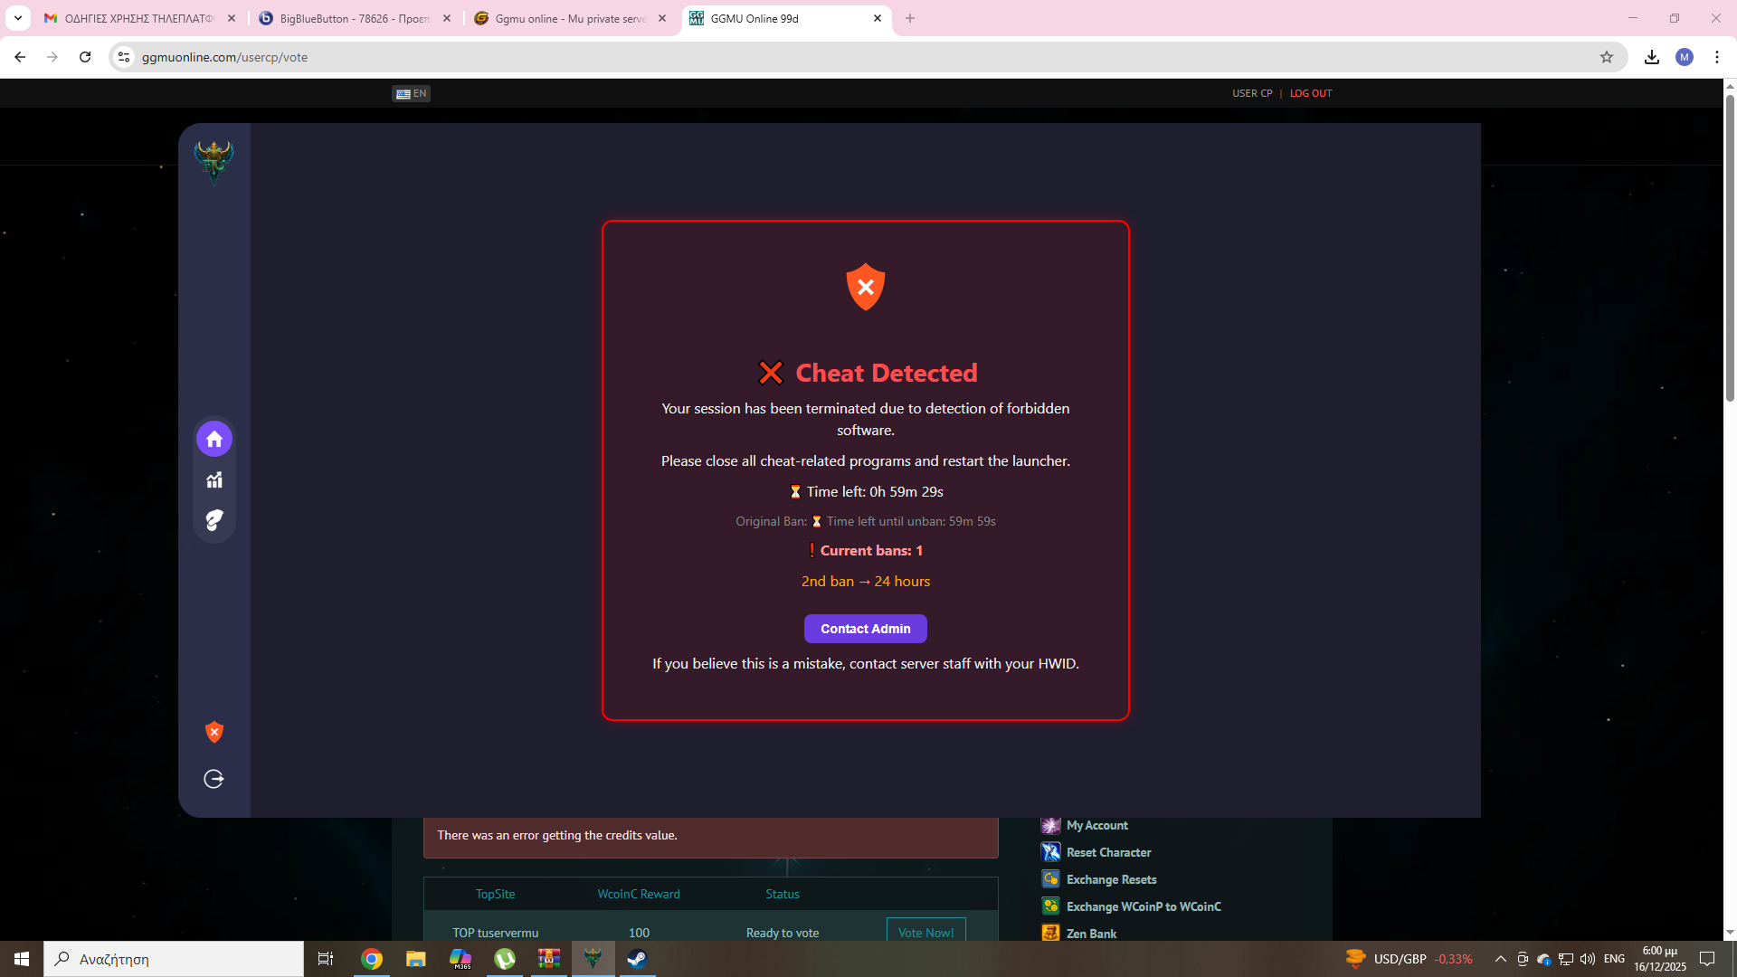This screenshot has width=1737, height=977.
Task: Click the logout arrow sidebar icon
Action: [214, 779]
